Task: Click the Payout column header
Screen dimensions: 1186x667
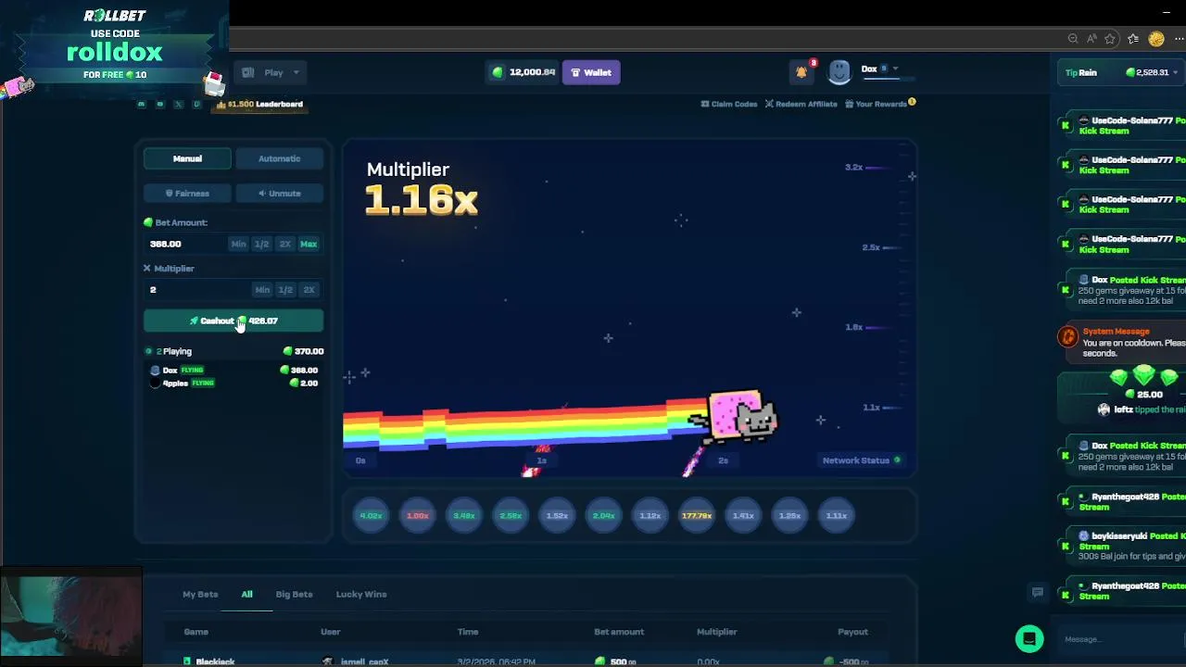Action: [x=852, y=632]
